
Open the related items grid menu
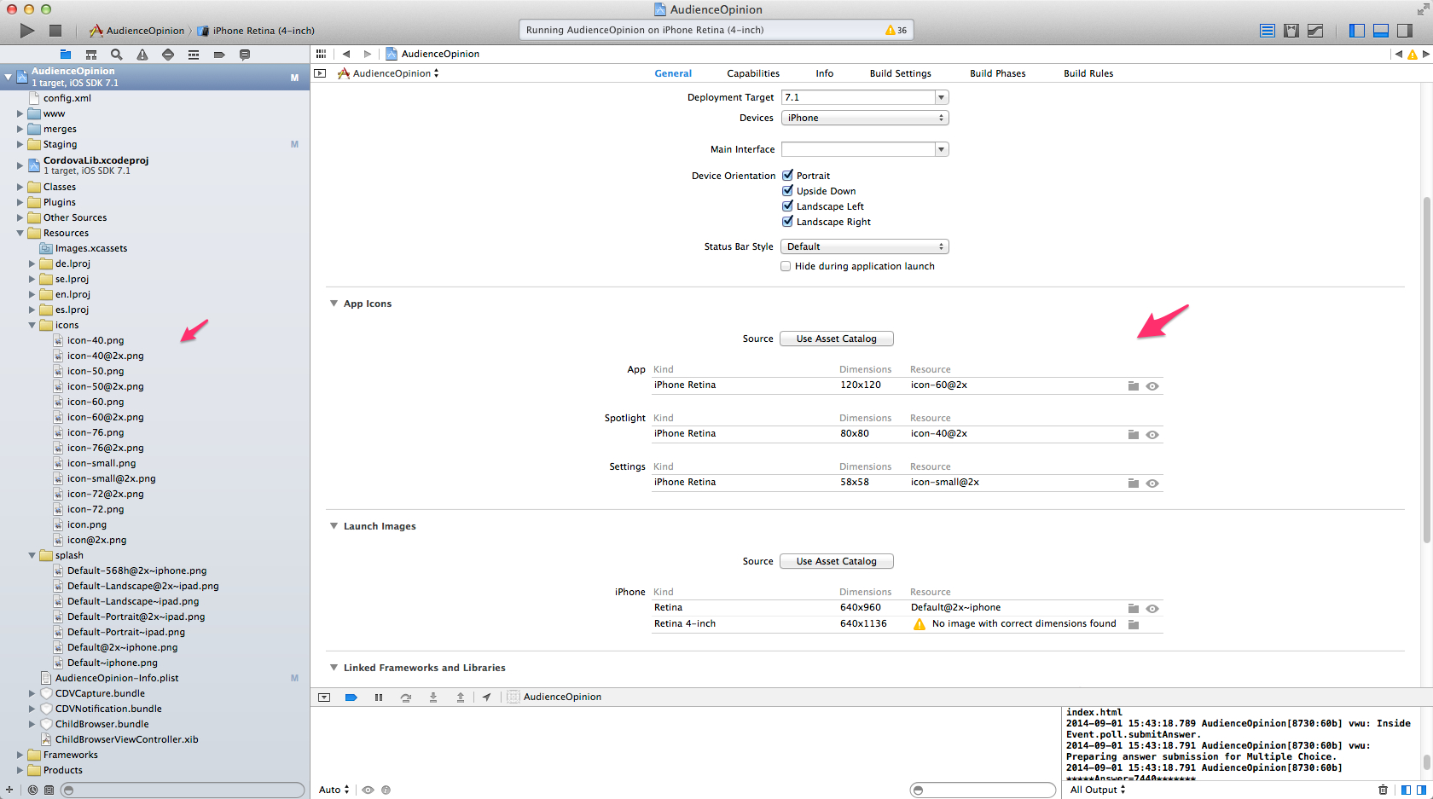coord(321,54)
